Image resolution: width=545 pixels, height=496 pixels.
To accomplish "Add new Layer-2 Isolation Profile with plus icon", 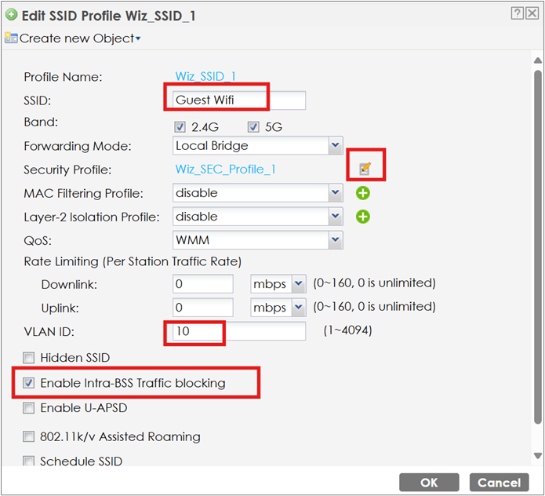I will pyautogui.click(x=363, y=217).
